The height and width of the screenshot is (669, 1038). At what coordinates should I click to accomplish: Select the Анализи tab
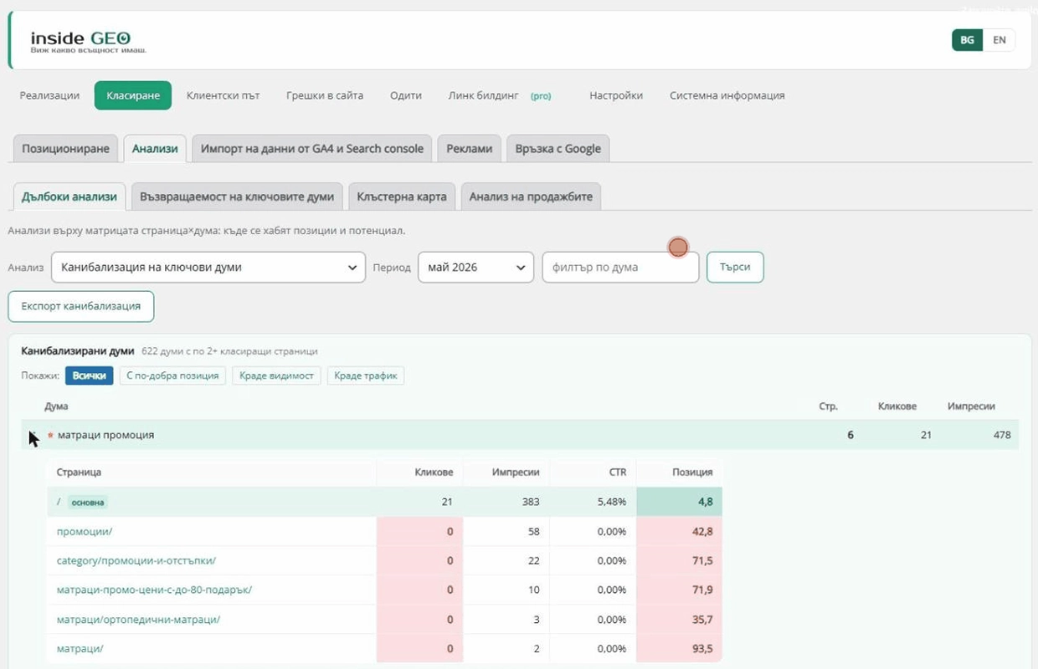[x=155, y=148]
